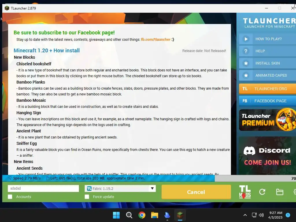Viewport: 296px width, 222px height.
Task: Open the game folder icon
Action: (x=280, y=192)
